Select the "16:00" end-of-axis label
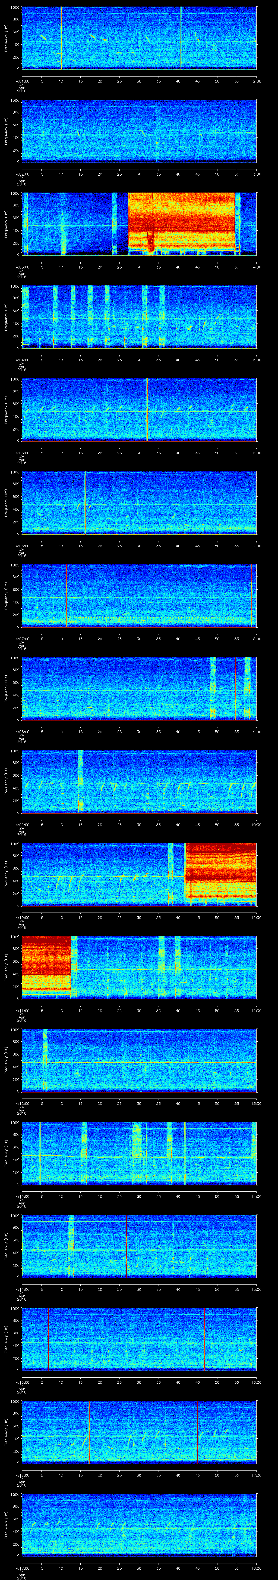Image resolution: width=278 pixels, height=1580 pixels. click(x=256, y=1382)
